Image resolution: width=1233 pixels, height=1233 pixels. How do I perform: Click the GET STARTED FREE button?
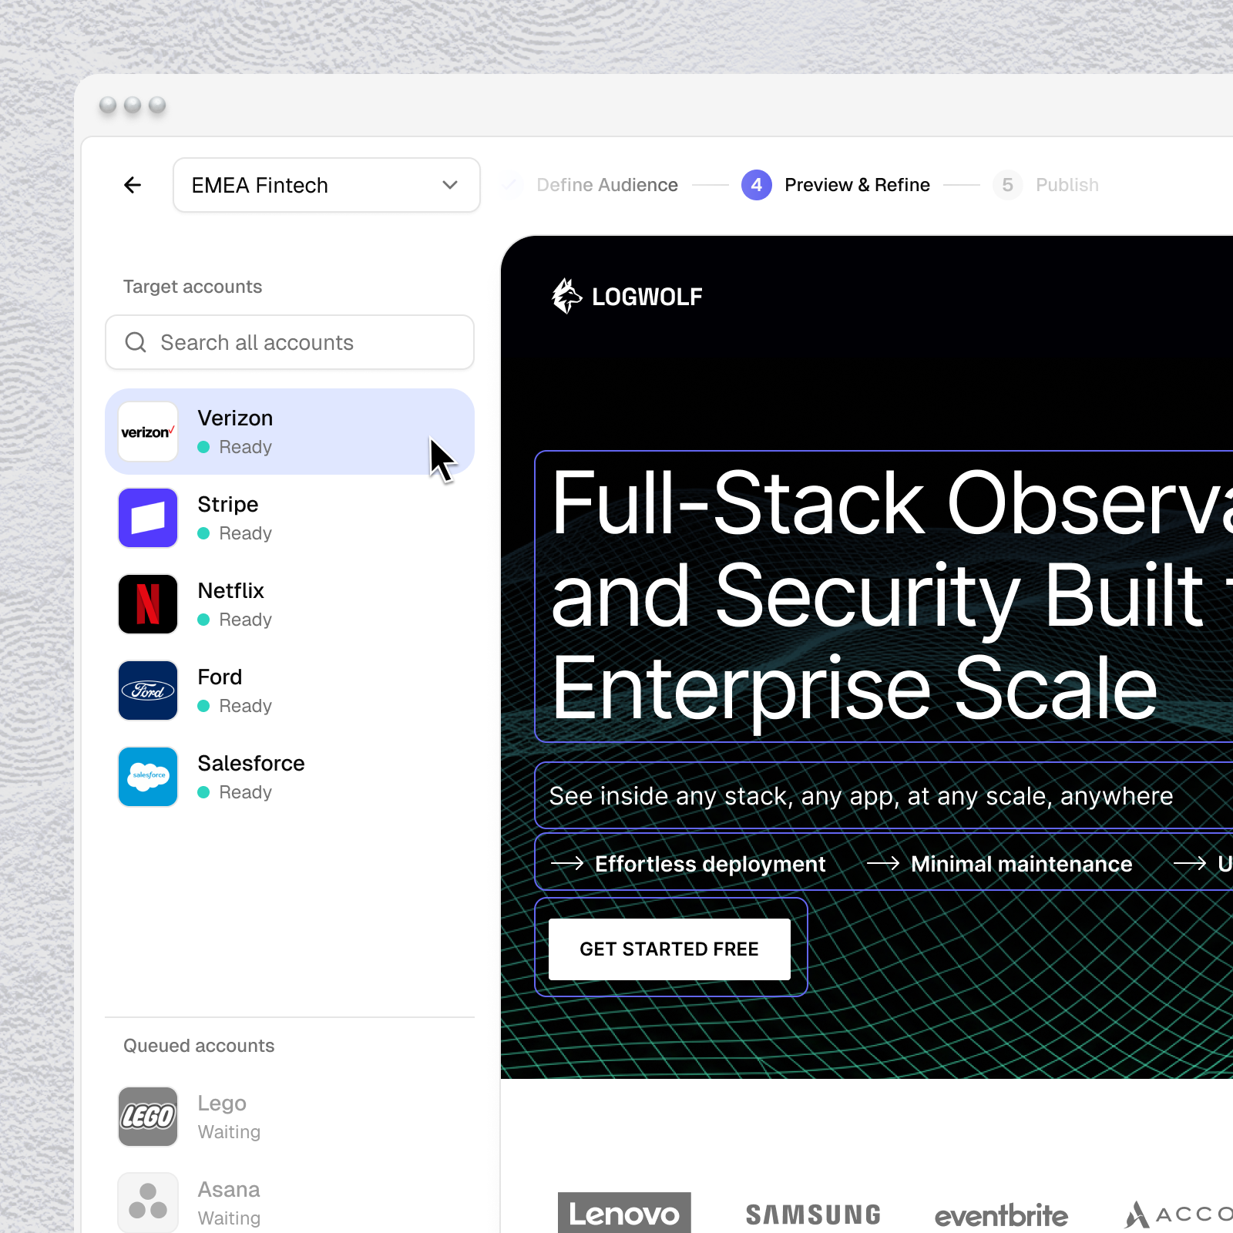[x=670, y=949]
